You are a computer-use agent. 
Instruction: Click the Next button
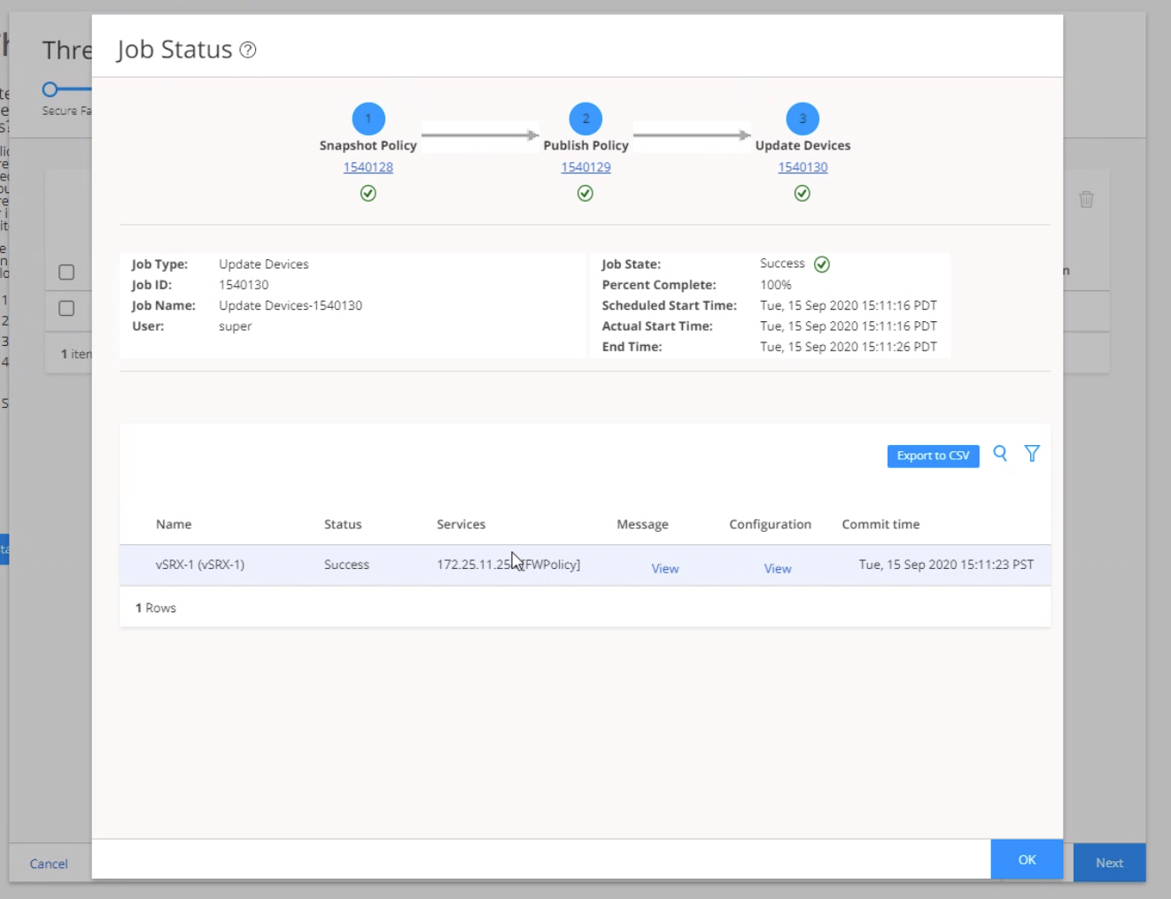[x=1109, y=863]
